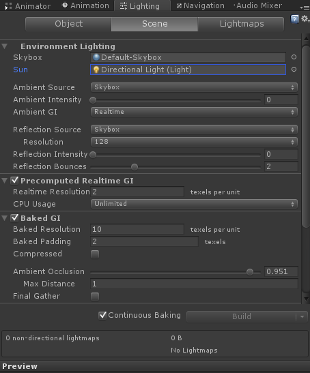
Task: Open the Build button dropdown arrow
Action: tap(302, 317)
